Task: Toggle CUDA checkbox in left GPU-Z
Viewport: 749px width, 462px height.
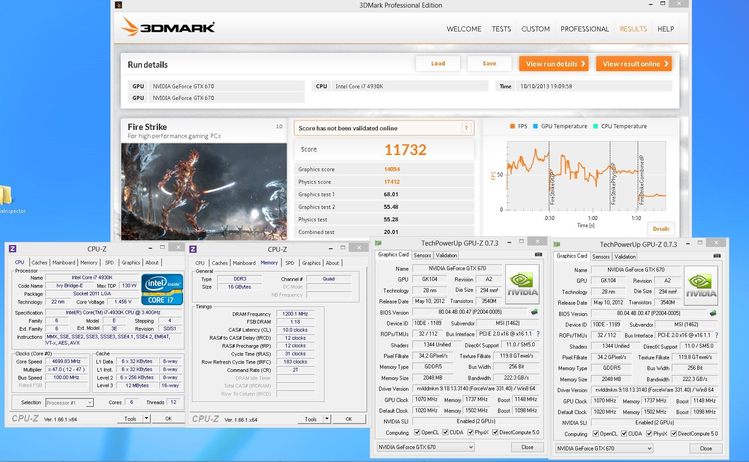Action: 445,432
